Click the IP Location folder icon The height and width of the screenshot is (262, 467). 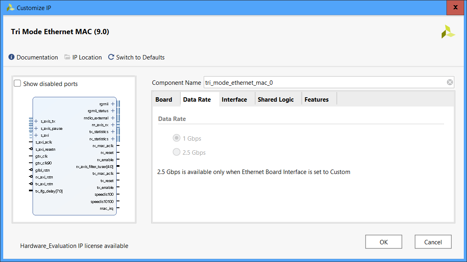tap(67, 57)
